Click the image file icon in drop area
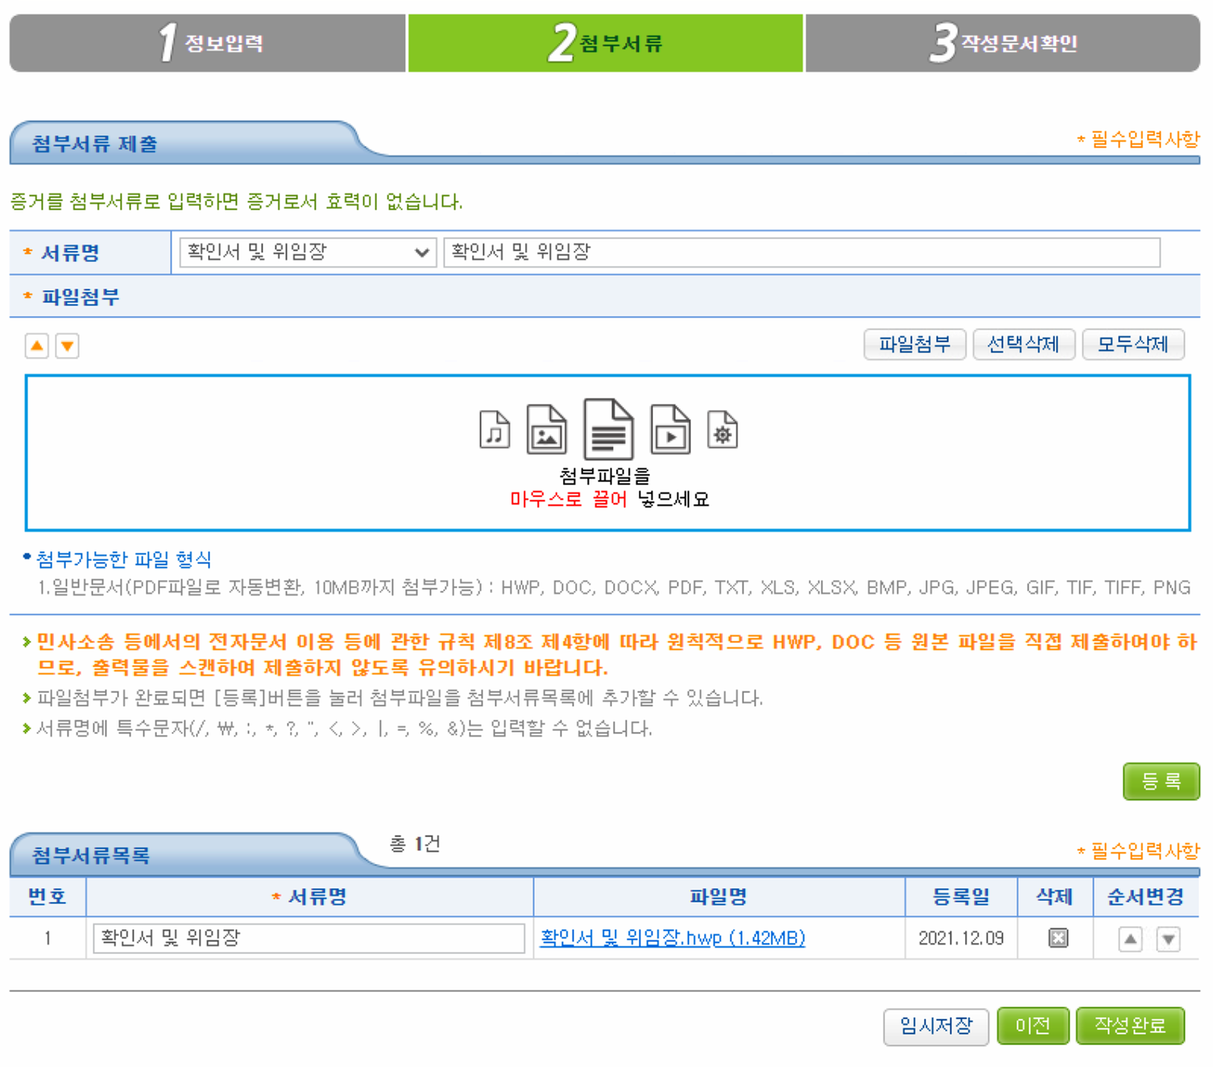Screen dimensions: 1213x1067 [547, 430]
